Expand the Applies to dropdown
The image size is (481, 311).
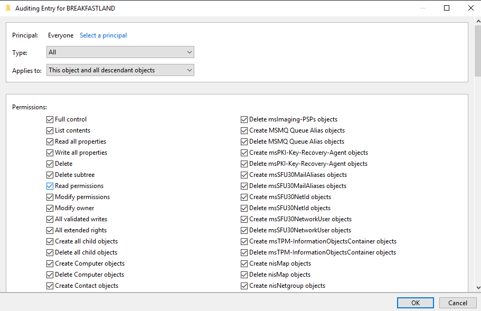pos(120,70)
